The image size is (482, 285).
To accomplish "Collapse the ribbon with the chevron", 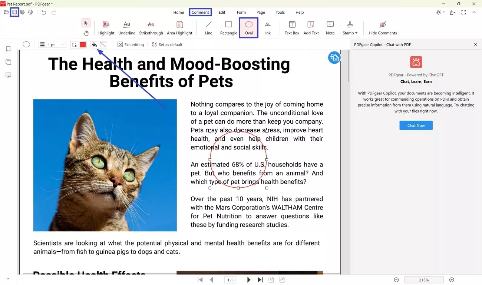I will pyautogui.click(x=474, y=12).
